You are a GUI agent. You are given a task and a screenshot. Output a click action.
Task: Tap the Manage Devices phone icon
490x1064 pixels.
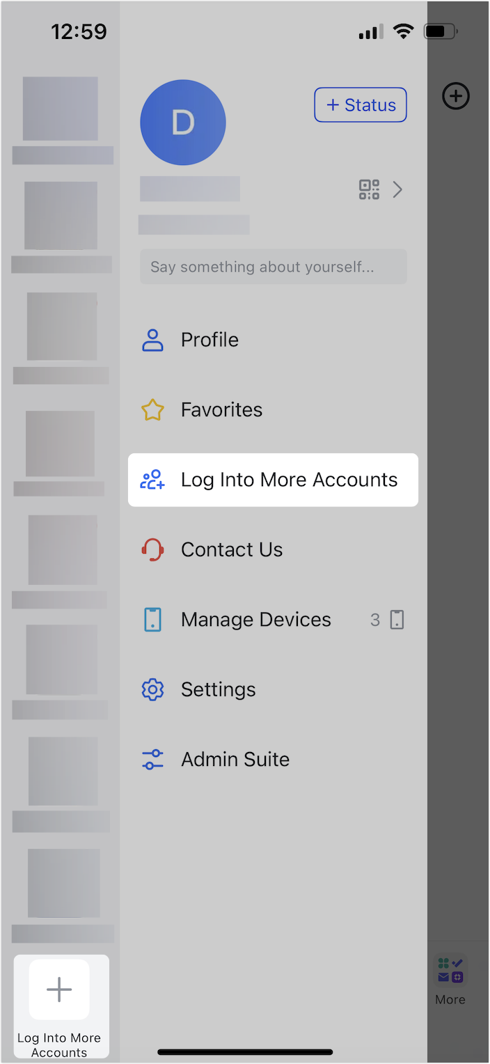click(x=152, y=619)
